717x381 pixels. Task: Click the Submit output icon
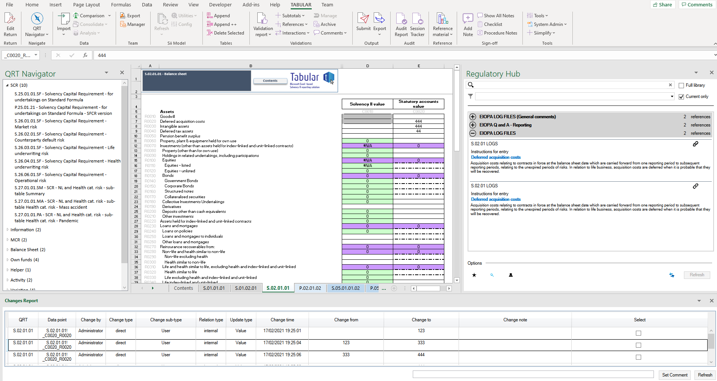(x=363, y=19)
